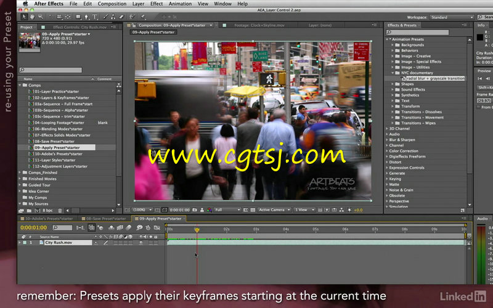
Task: Toggle the composition viewer lock icon
Action: click(133, 25)
